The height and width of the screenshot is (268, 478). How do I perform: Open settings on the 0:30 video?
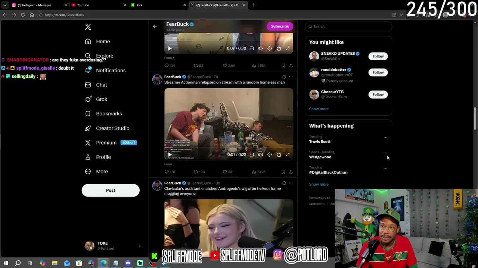(270, 48)
